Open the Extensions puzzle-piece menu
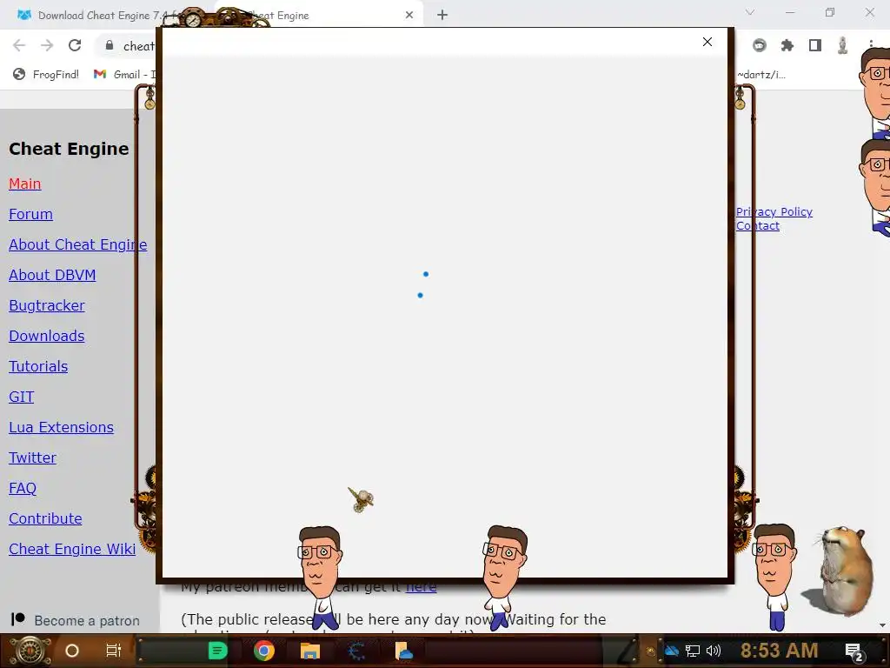This screenshot has width=890, height=668. point(787,45)
